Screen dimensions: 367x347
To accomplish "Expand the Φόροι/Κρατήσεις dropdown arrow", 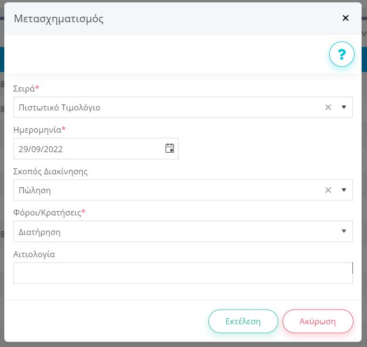I will click(344, 232).
